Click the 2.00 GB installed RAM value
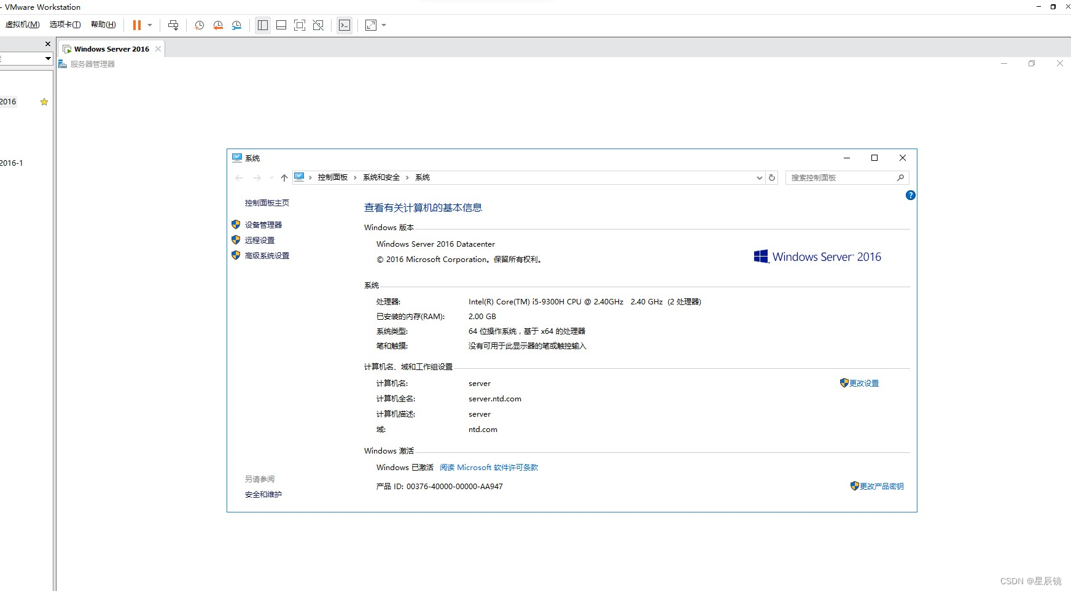This screenshot has width=1071, height=591. click(482, 317)
